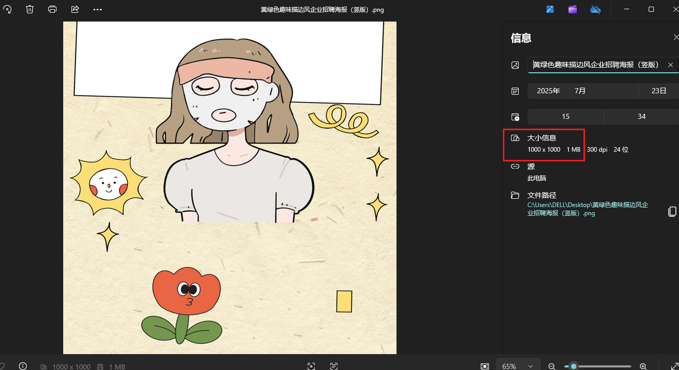Viewport: 679px width, 370px height.
Task: Close the 信息 info panel
Action: click(675, 37)
